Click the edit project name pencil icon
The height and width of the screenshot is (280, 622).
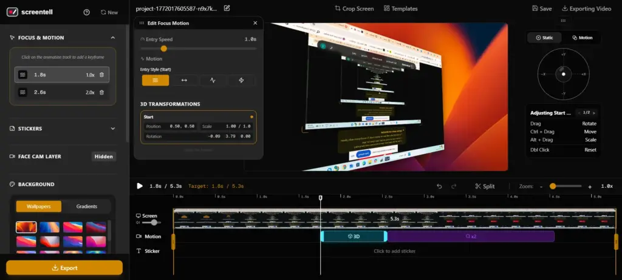tap(227, 8)
